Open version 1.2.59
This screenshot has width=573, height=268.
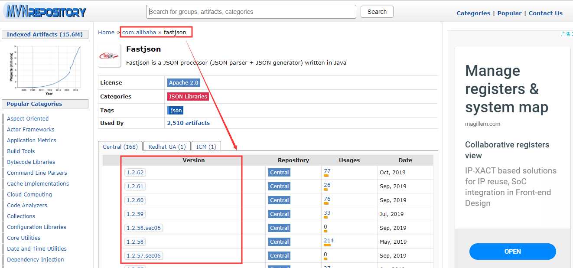pyautogui.click(x=135, y=214)
